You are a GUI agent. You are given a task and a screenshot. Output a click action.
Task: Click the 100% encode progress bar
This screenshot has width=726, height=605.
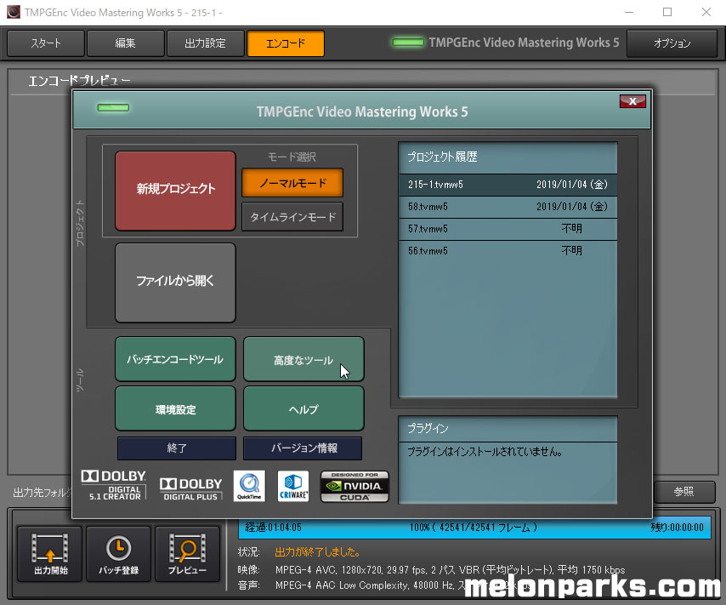pyautogui.click(x=474, y=528)
